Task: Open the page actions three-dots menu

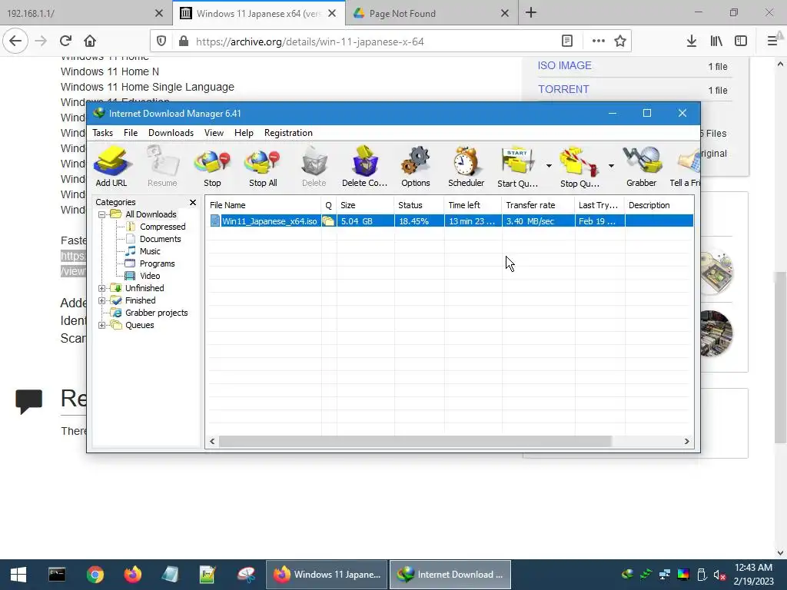Action: [x=598, y=41]
